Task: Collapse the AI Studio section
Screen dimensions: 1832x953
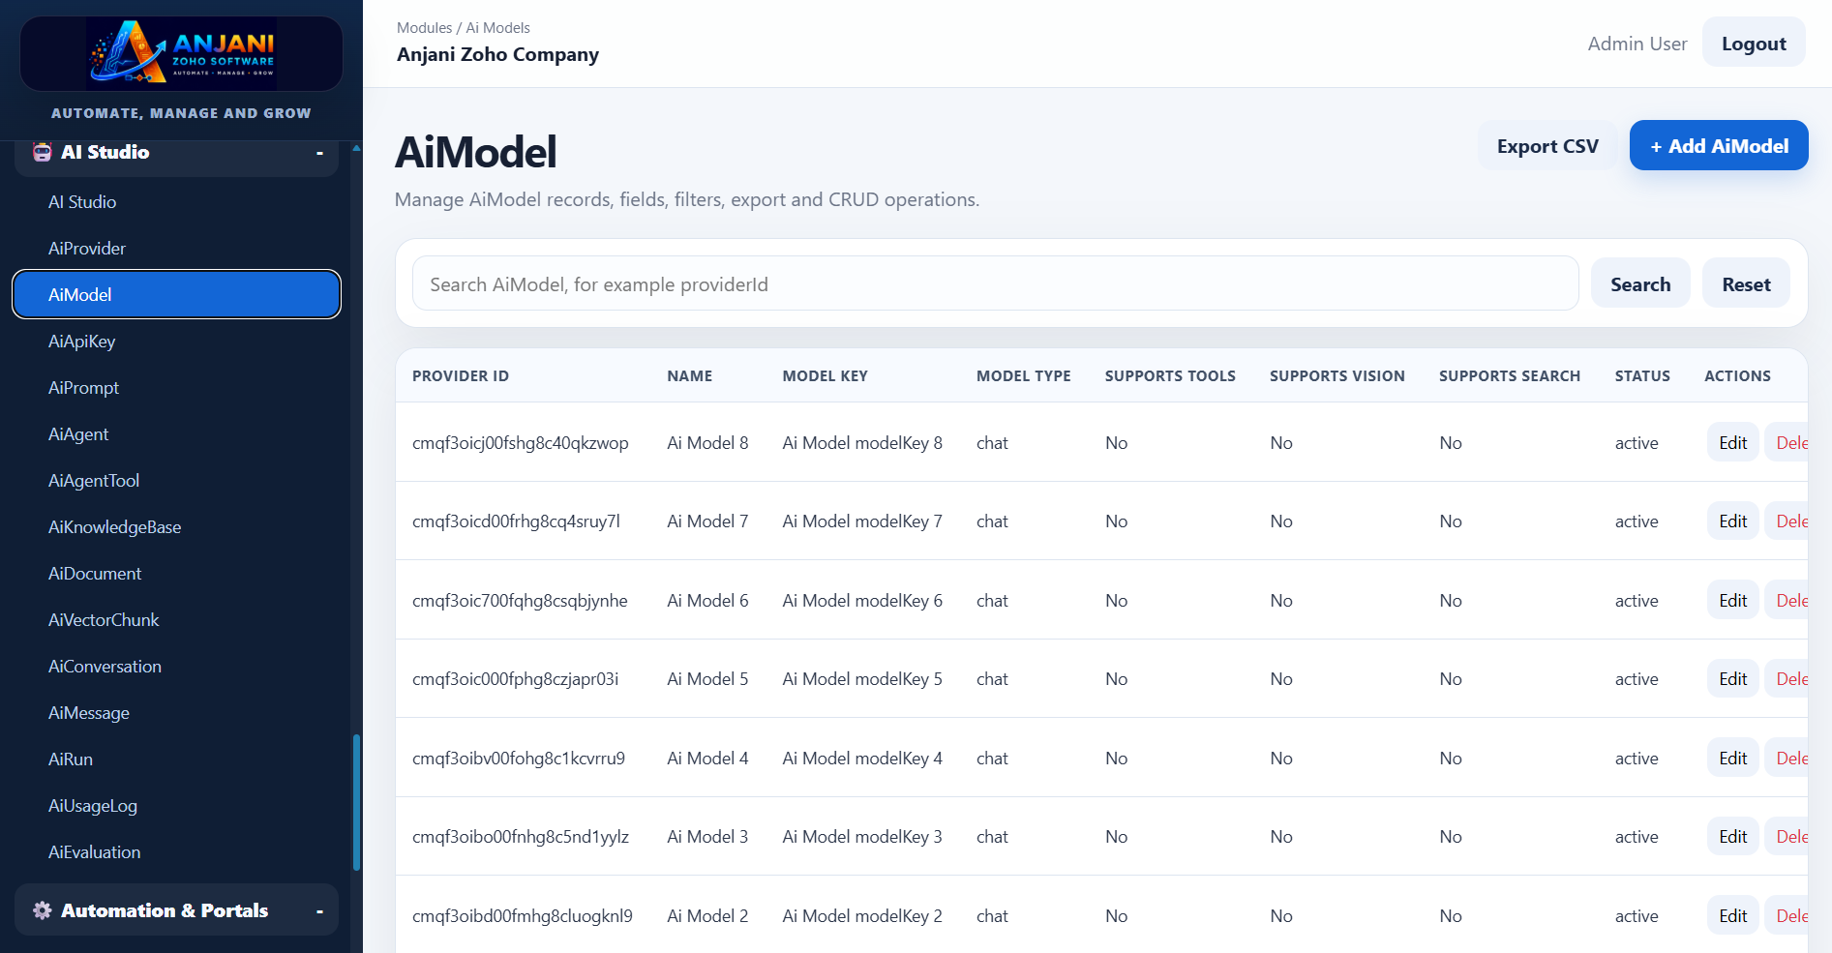Action: click(x=319, y=153)
